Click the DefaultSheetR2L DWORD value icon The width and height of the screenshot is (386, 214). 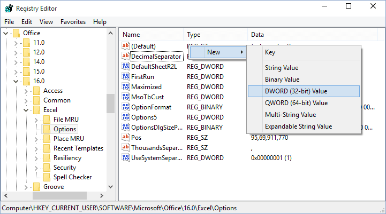pyautogui.click(x=126, y=66)
